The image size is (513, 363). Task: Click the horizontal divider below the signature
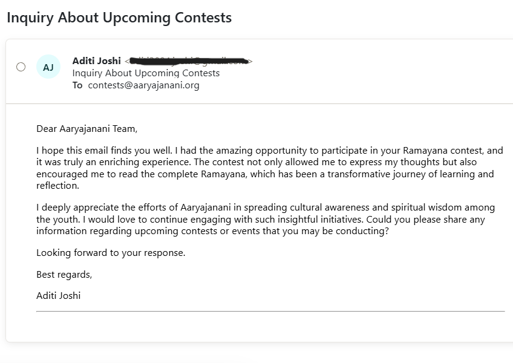(270, 312)
